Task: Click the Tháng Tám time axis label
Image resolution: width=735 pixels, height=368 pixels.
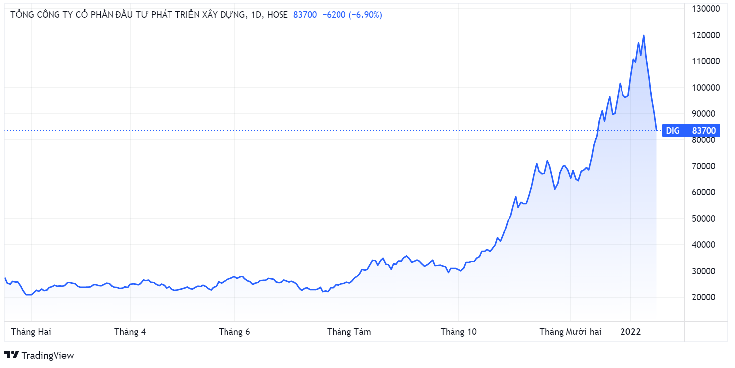Action: [349, 332]
